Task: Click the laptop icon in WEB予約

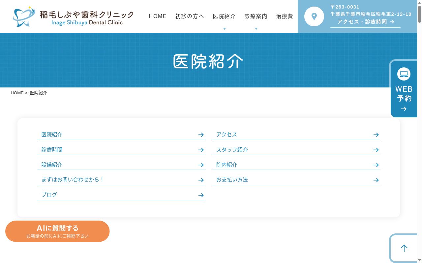Action: coord(404,74)
